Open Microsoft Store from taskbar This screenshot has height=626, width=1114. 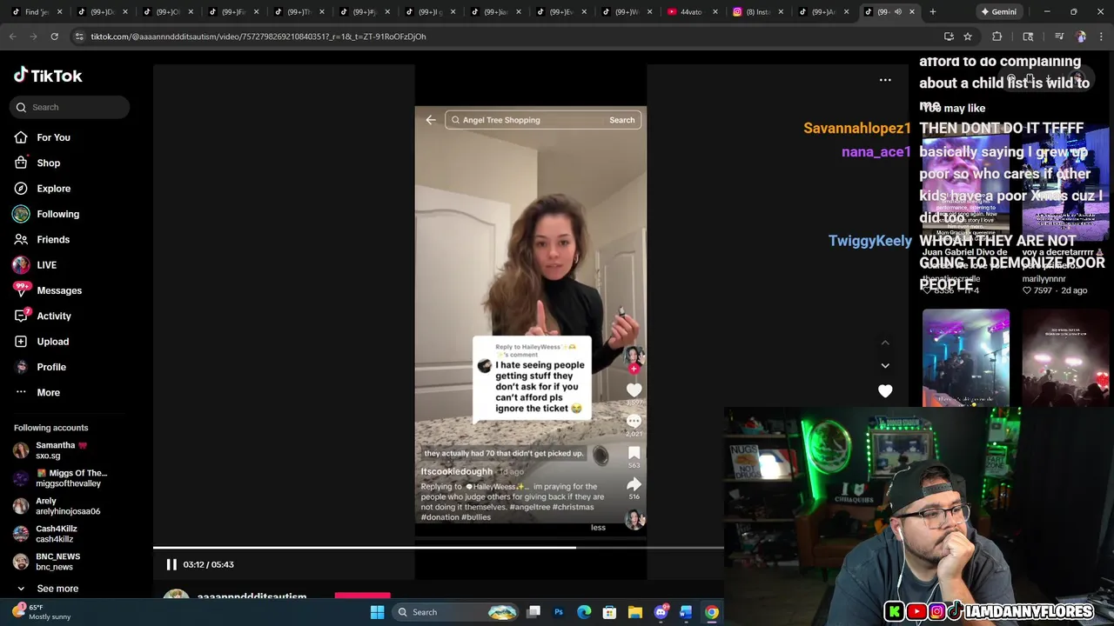pos(609,612)
